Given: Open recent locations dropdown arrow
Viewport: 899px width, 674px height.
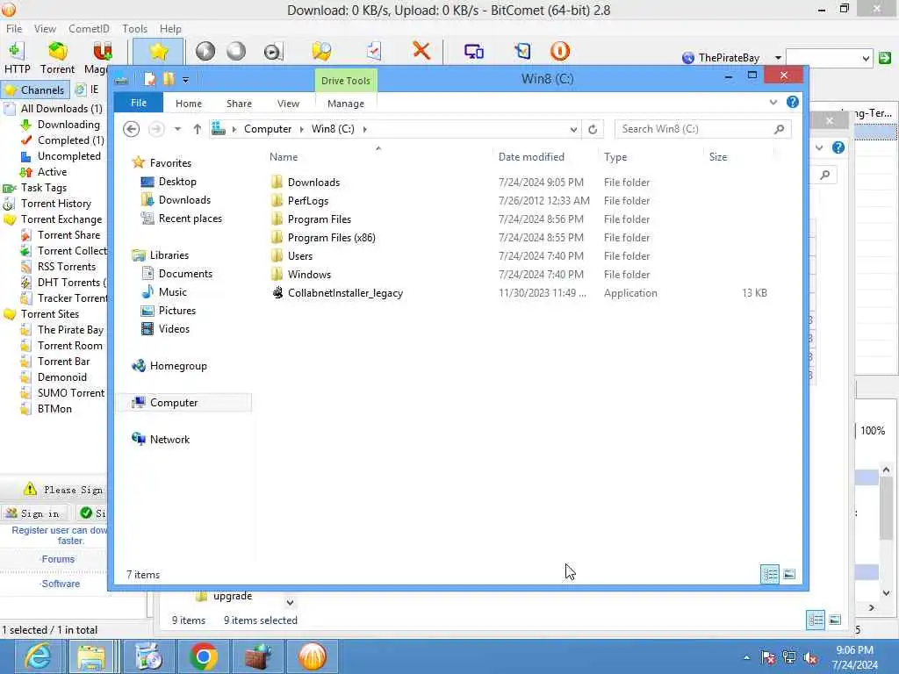Looking at the screenshot, I should point(177,129).
